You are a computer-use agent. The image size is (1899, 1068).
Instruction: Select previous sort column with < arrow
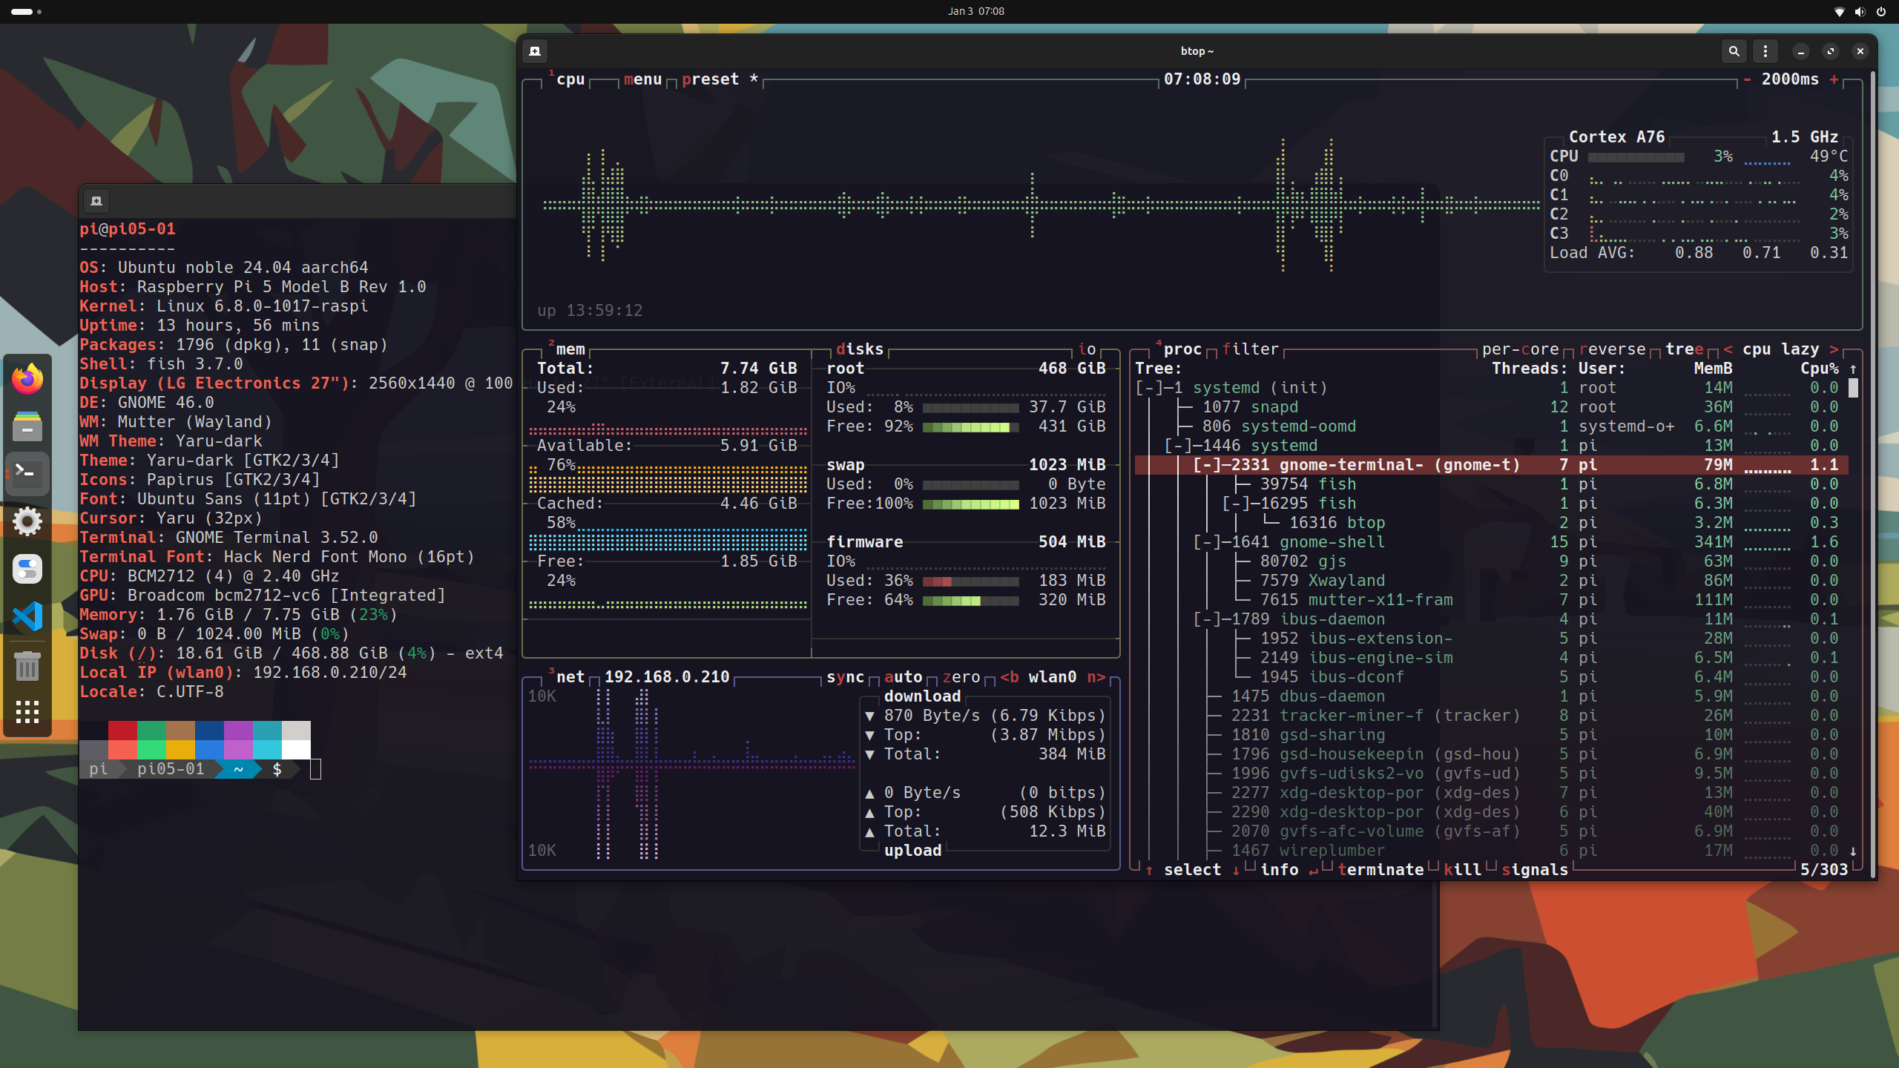[1728, 349]
